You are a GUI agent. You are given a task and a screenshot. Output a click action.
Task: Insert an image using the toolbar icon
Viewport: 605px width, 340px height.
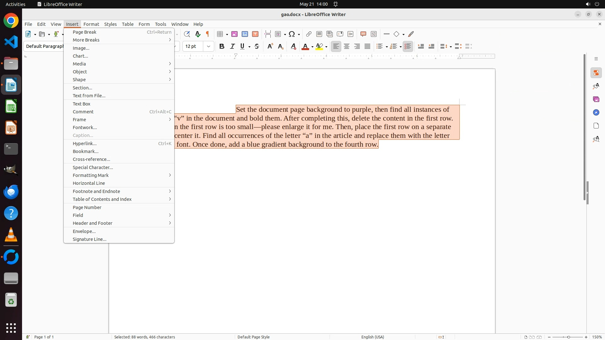point(234,34)
